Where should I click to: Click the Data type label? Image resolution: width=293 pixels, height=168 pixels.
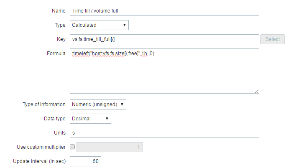click(x=54, y=119)
